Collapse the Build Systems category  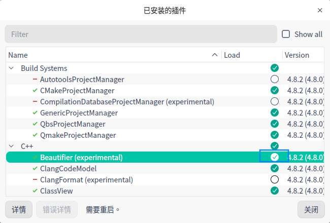(11, 68)
